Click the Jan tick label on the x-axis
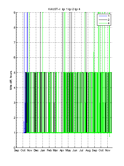This screenshot has width=124, height=166. 42,150
